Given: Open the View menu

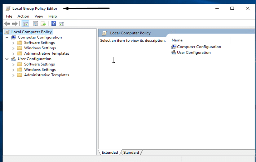Looking at the screenshot, I should pyautogui.click(x=39, y=16).
